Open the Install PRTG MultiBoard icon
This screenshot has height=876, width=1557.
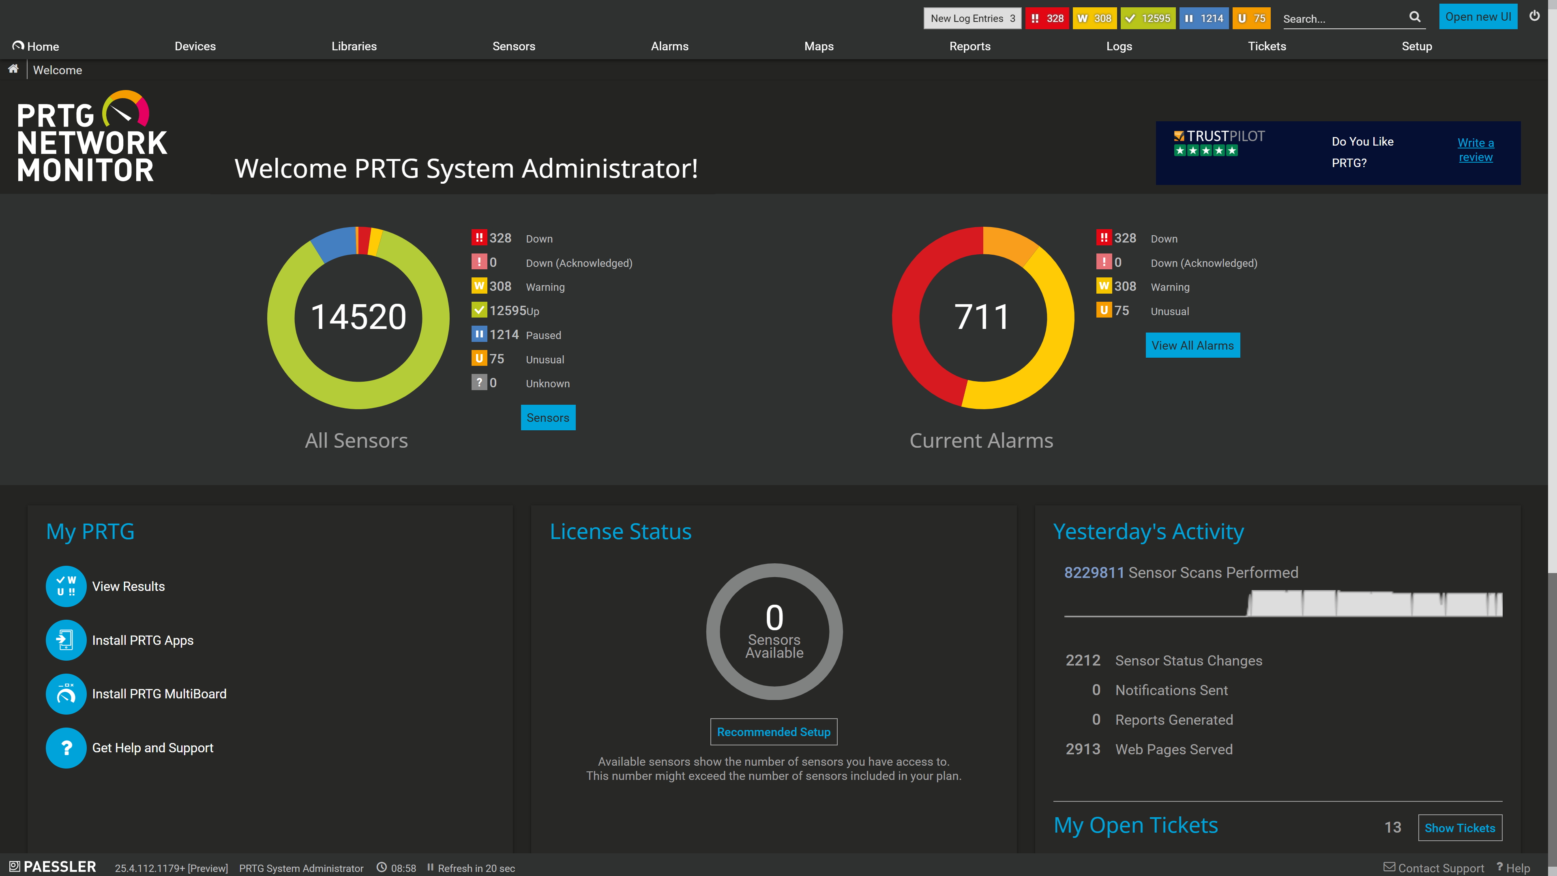click(66, 693)
